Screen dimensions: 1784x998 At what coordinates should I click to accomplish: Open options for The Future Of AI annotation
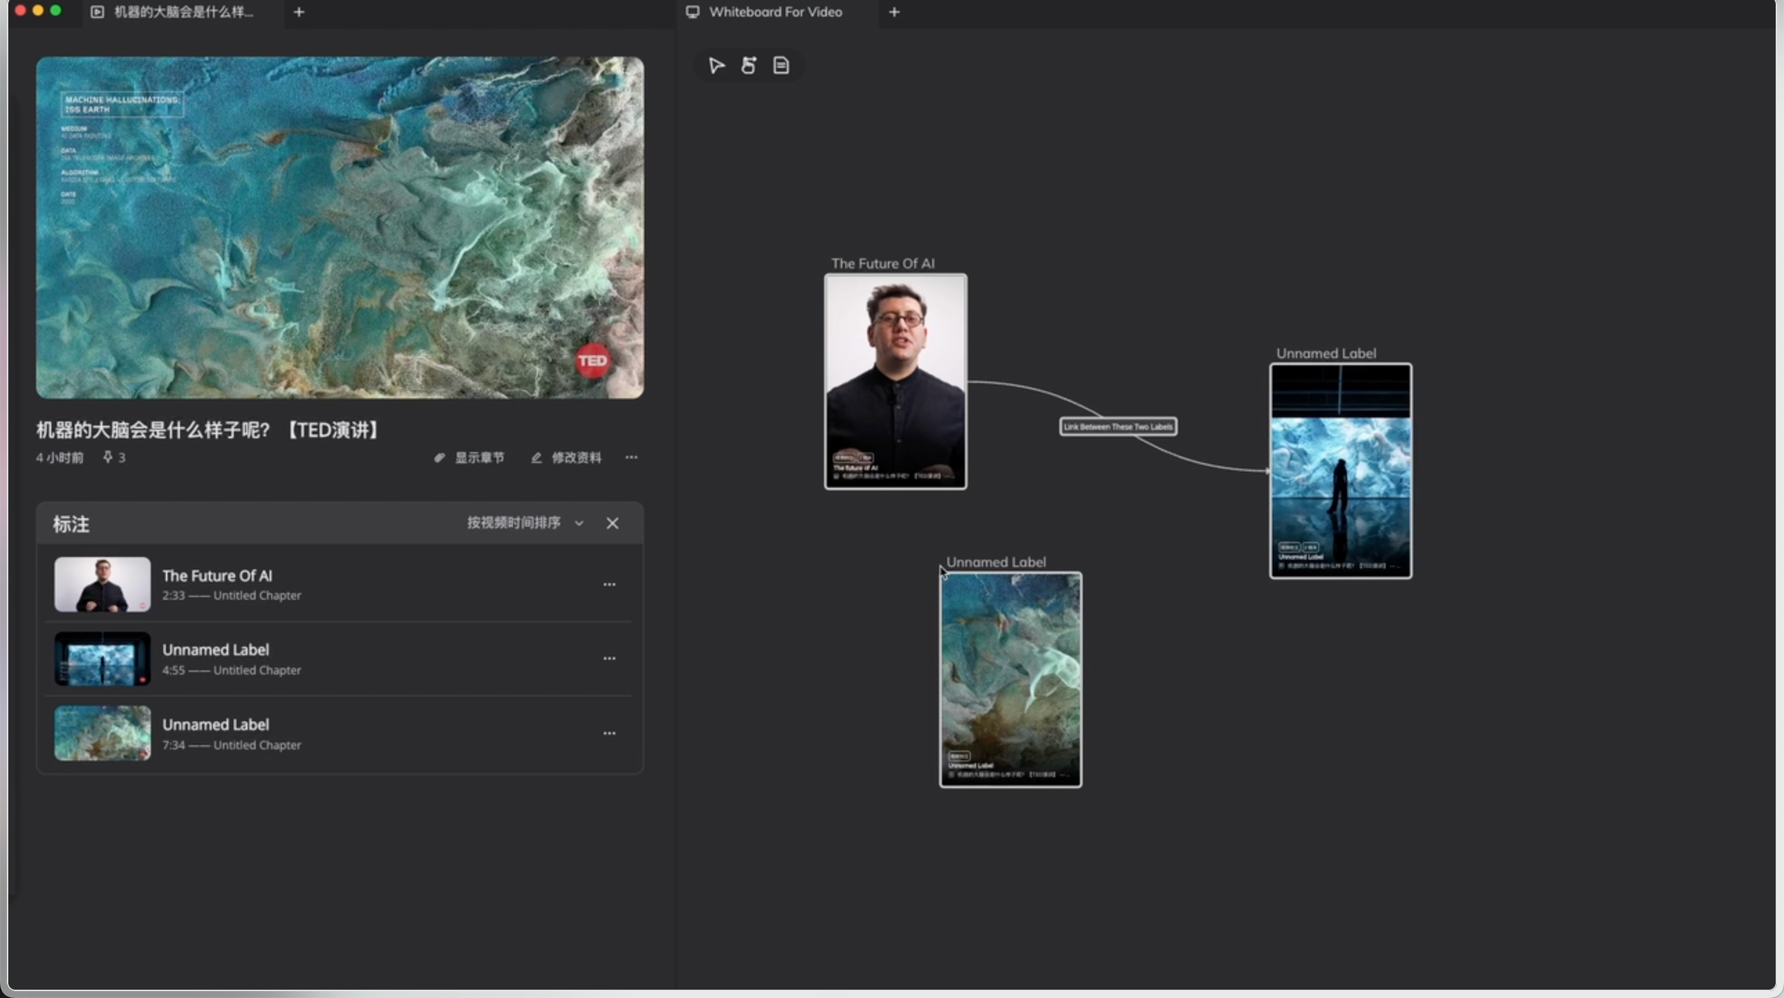[608, 585]
